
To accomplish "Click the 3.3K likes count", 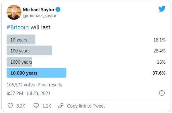I will coord(21,106).
